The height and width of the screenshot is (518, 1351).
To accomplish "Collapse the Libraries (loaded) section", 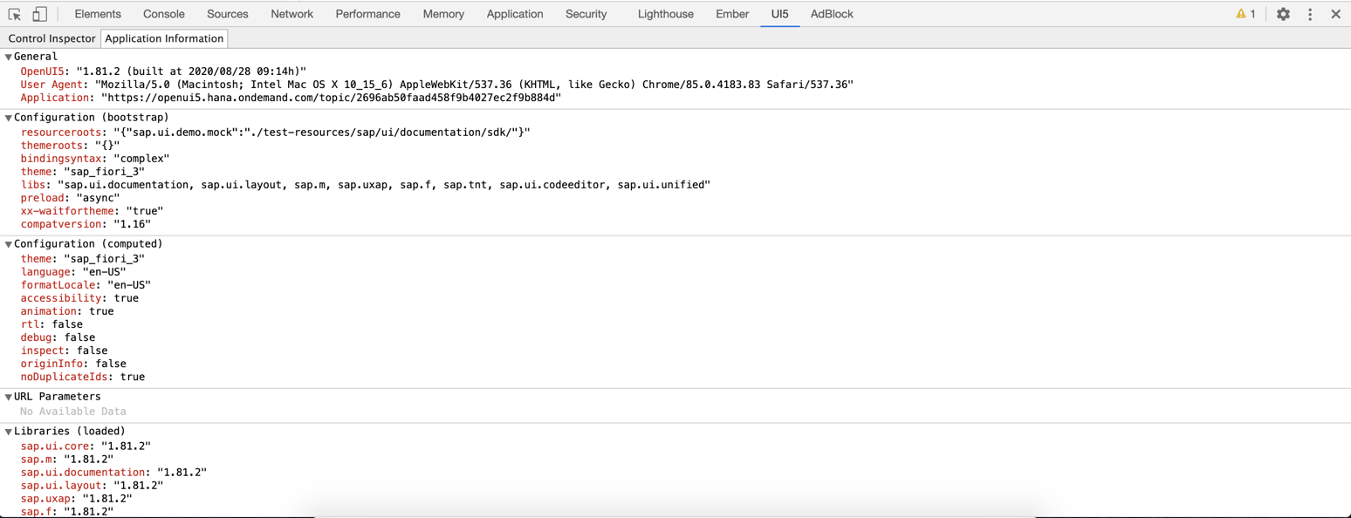I will coord(8,431).
